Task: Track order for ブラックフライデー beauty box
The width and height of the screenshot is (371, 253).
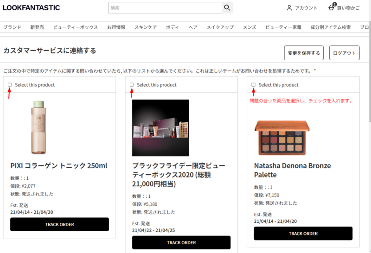Action: tap(181, 242)
